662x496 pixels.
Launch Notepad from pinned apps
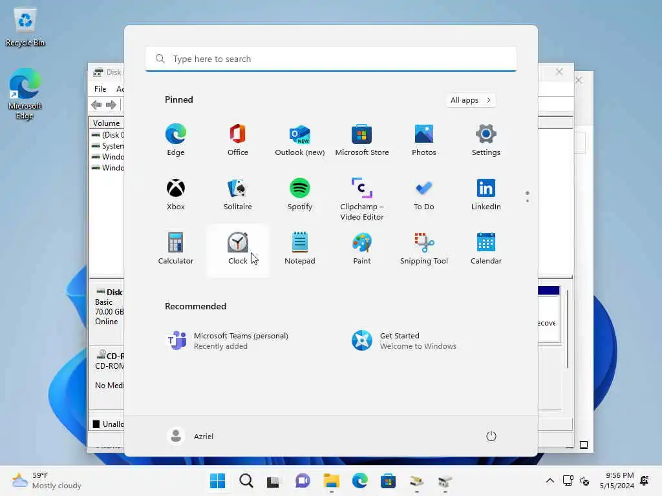(300, 249)
